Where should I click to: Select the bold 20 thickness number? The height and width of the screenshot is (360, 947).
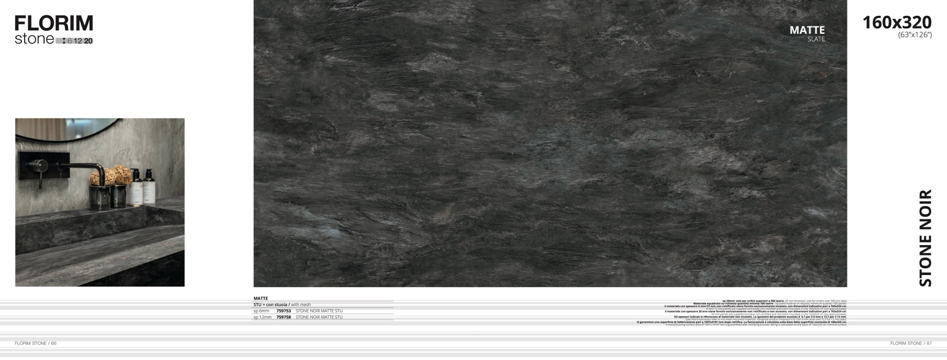(88, 41)
